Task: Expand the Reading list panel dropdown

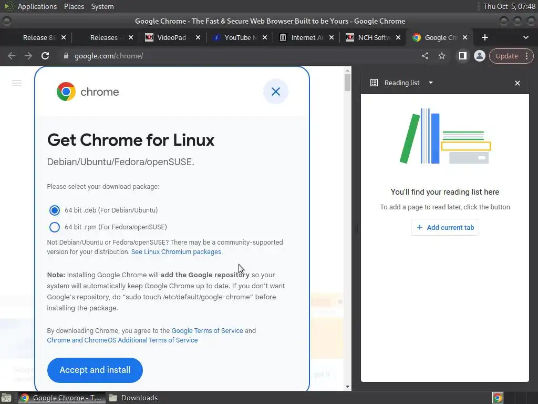Action: [x=431, y=83]
